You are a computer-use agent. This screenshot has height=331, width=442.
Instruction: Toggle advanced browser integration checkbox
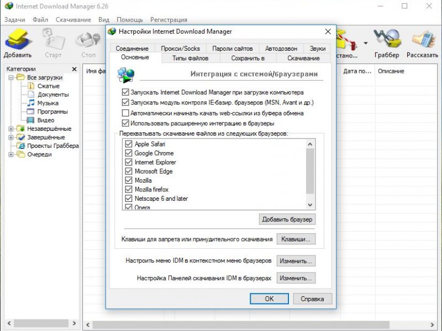pyautogui.click(x=125, y=123)
